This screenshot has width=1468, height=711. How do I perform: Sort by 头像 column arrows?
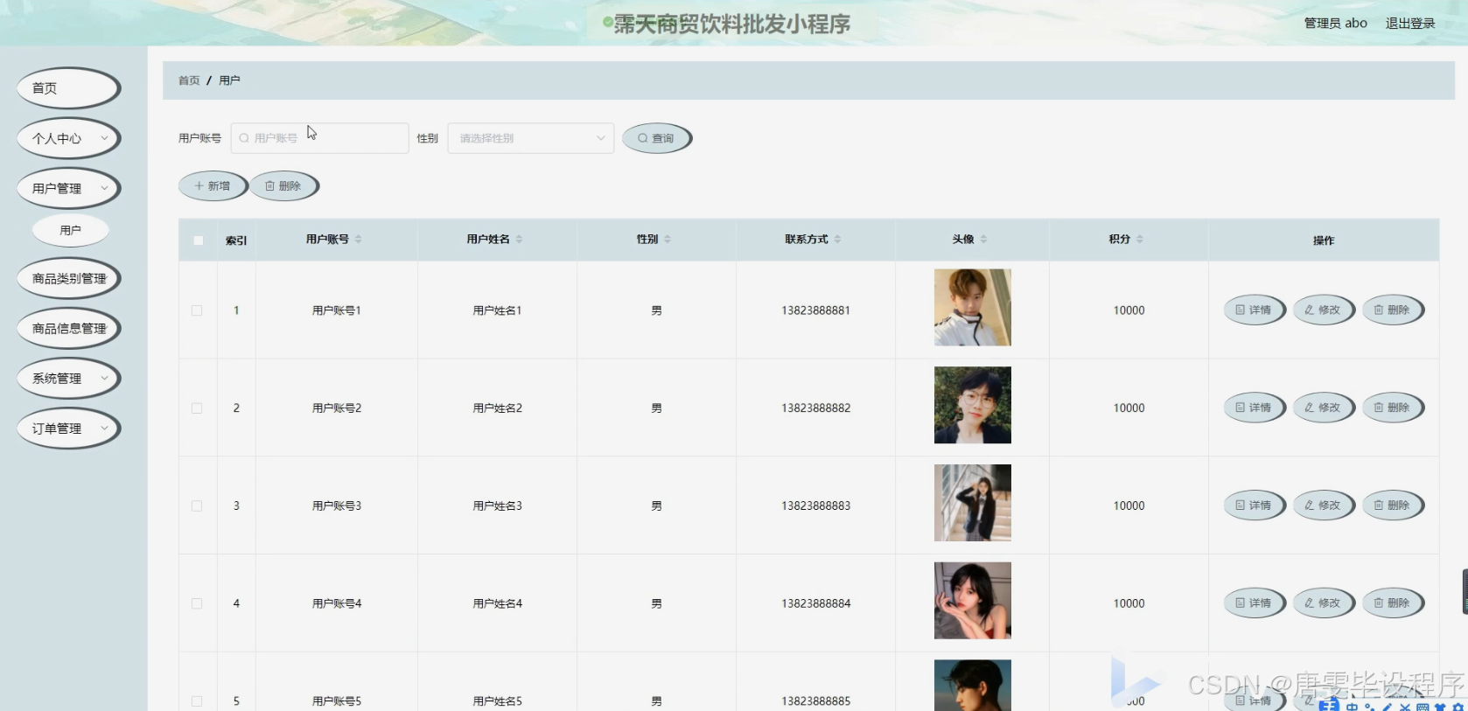[983, 240]
